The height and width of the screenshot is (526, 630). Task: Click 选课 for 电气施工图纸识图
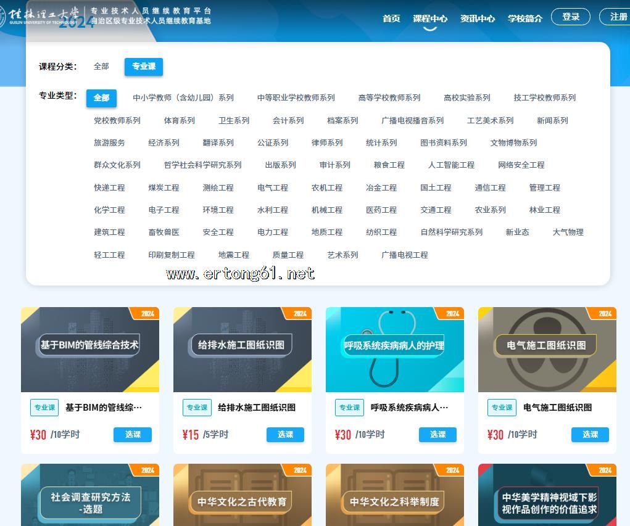590,435
